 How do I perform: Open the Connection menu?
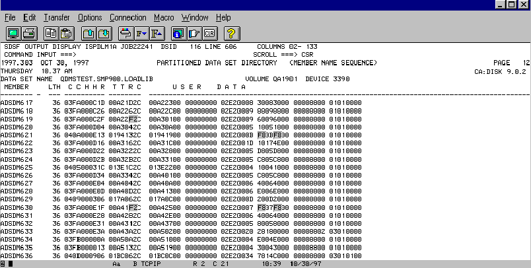(x=127, y=18)
